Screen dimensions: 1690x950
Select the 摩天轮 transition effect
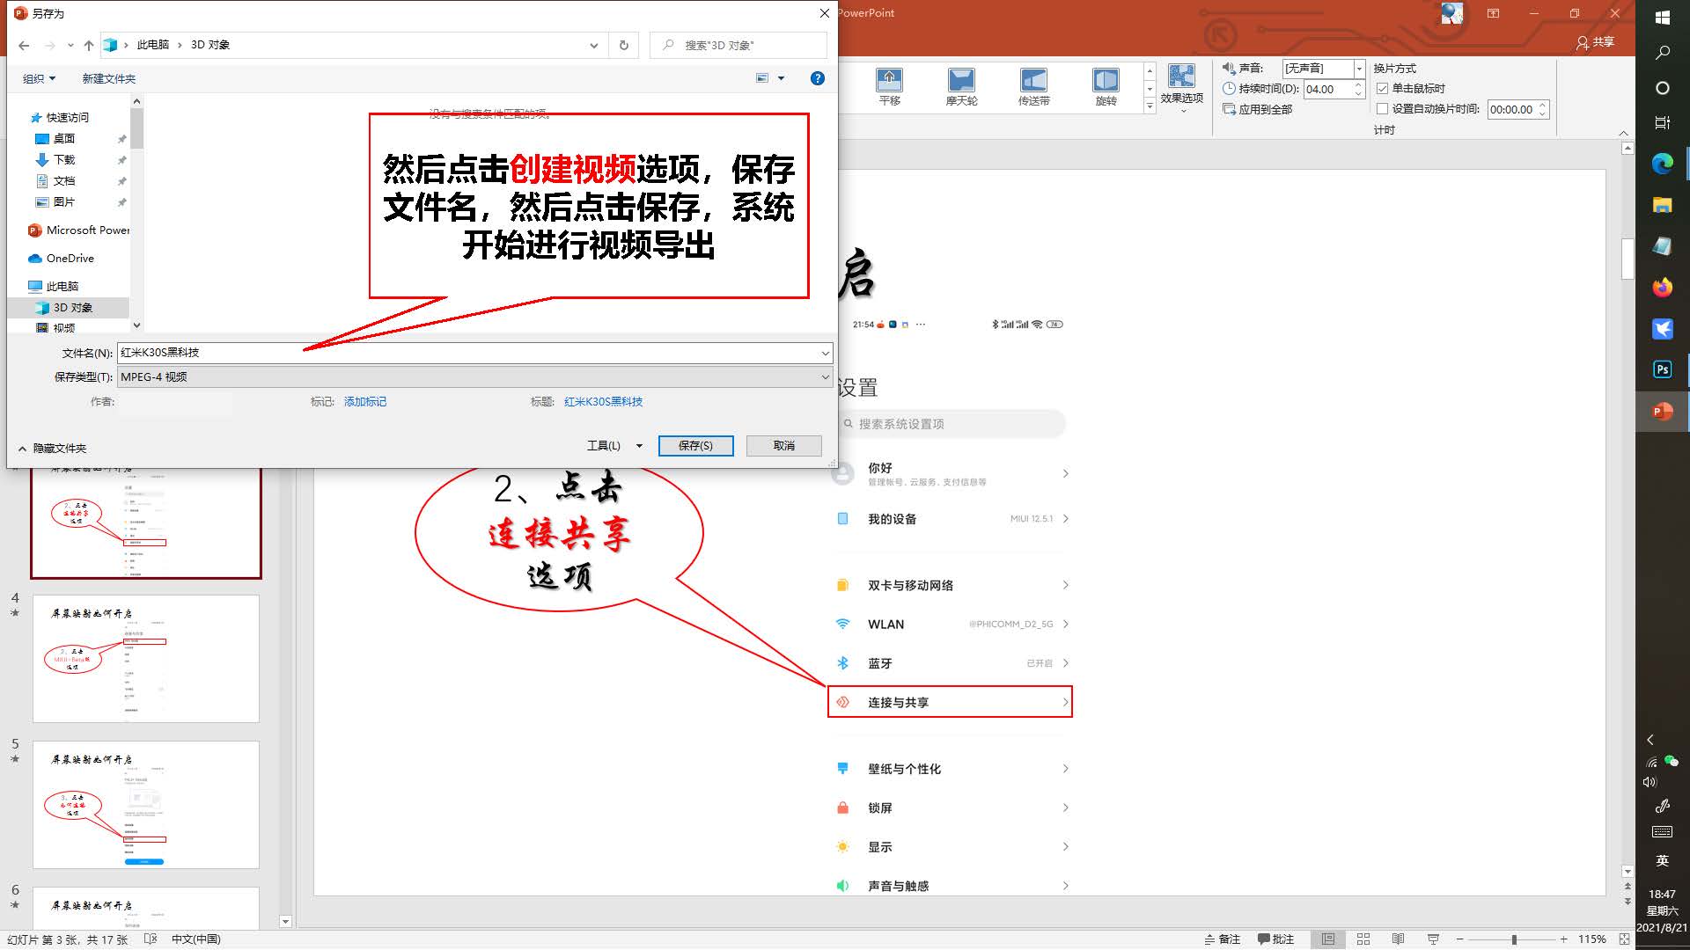point(961,87)
